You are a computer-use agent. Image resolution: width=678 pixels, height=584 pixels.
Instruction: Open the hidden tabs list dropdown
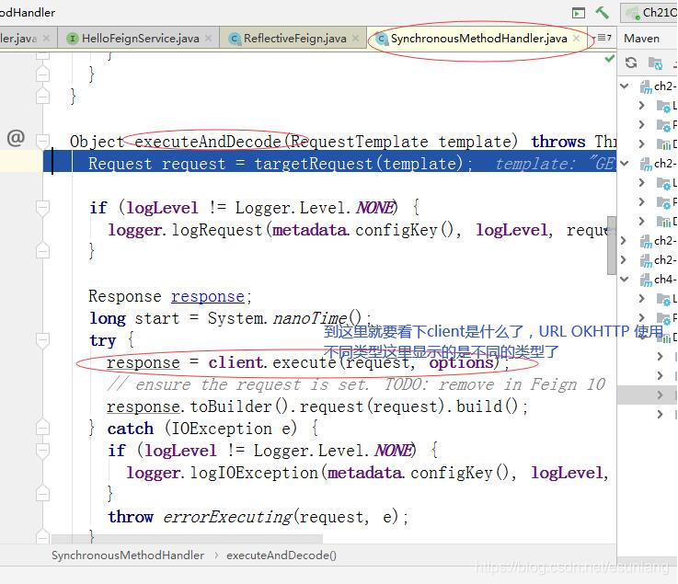(604, 39)
